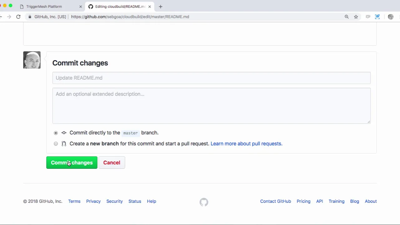400x225 pixels.
Task: Click the Commit changes heading
Action: click(x=80, y=63)
